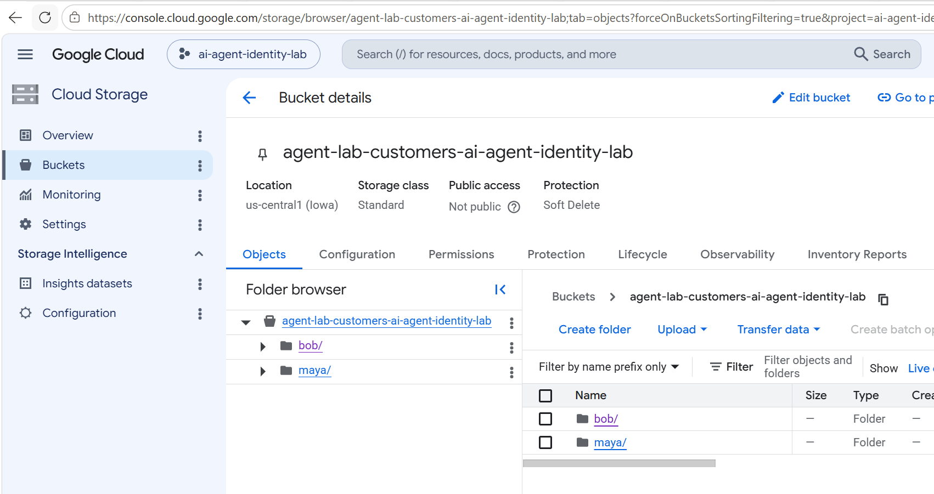Click the magnifier Search button
Image resolution: width=934 pixels, height=494 pixels.
click(x=882, y=54)
